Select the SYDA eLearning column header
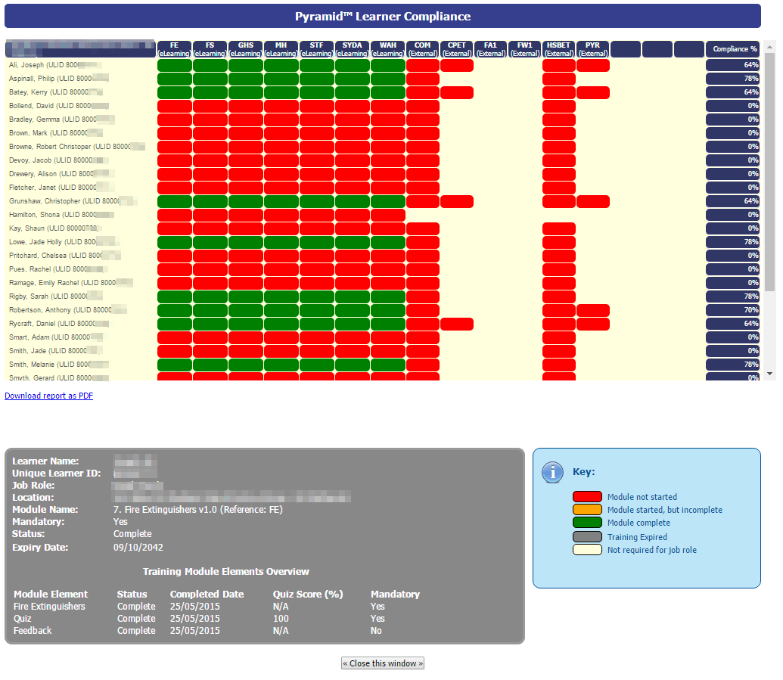This screenshot has width=783, height=680. coord(352,49)
